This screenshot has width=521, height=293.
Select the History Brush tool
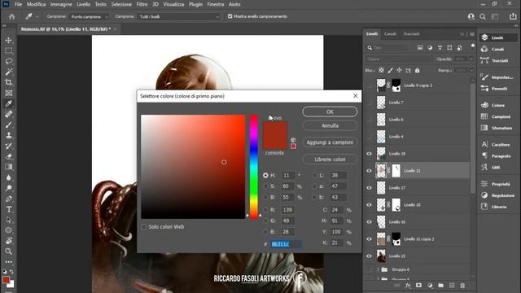click(x=9, y=146)
